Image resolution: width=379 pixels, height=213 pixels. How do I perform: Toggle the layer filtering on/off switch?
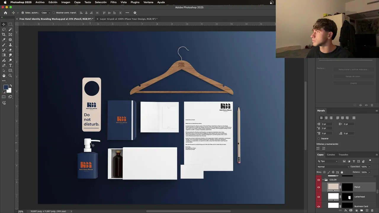point(370,161)
